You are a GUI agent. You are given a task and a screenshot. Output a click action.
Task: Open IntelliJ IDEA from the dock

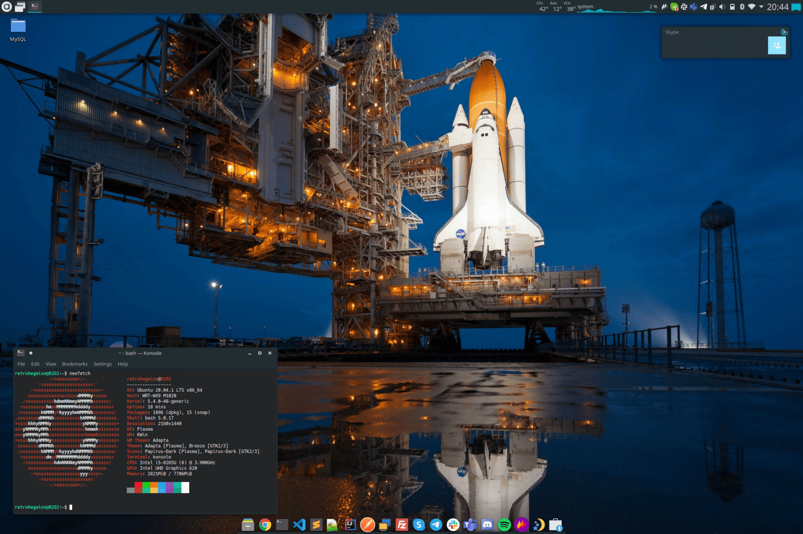(x=350, y=525)
